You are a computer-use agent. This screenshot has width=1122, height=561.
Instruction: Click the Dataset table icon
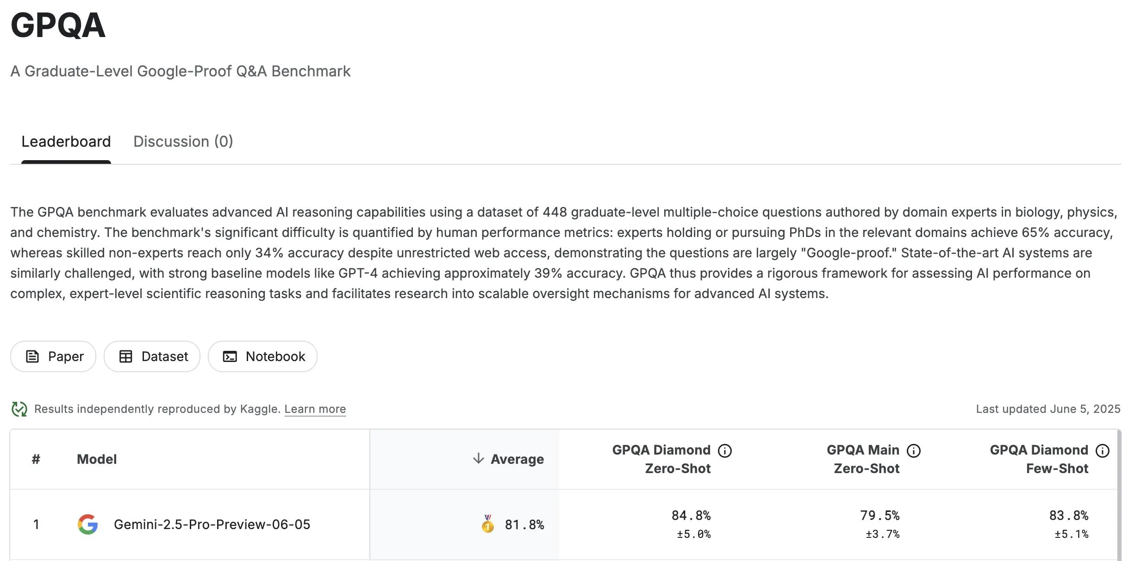126,356
